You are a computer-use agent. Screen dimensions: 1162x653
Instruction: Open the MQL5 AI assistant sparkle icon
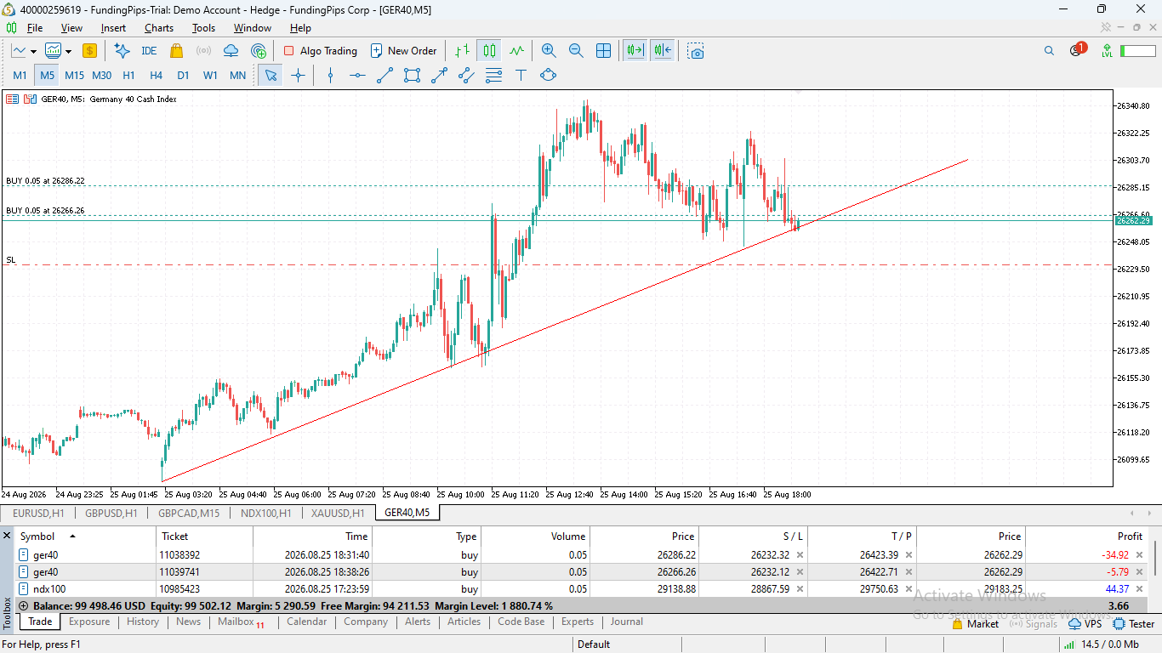122,51
